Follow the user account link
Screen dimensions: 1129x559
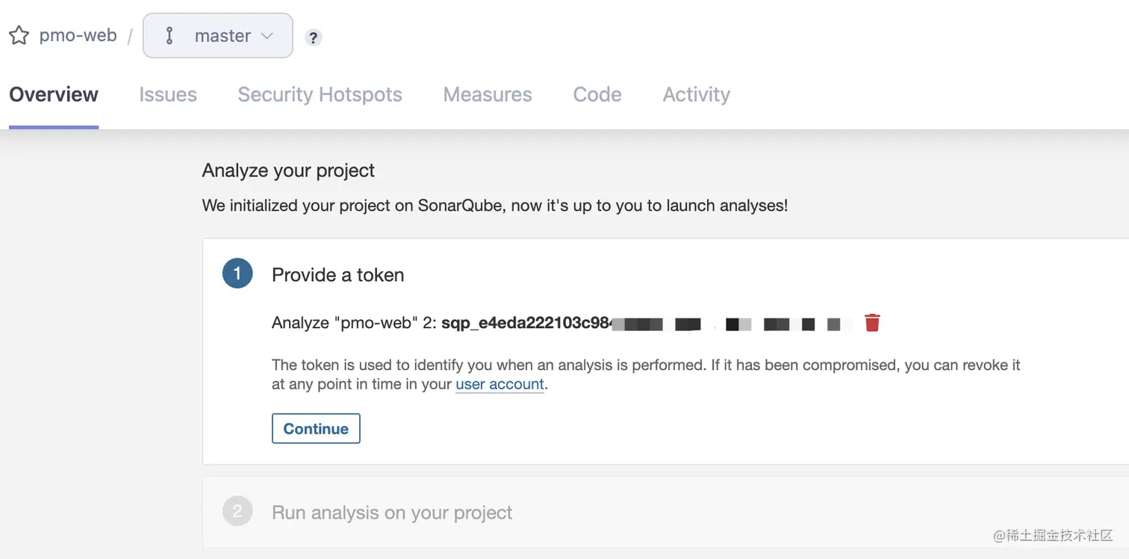[500, 384]
